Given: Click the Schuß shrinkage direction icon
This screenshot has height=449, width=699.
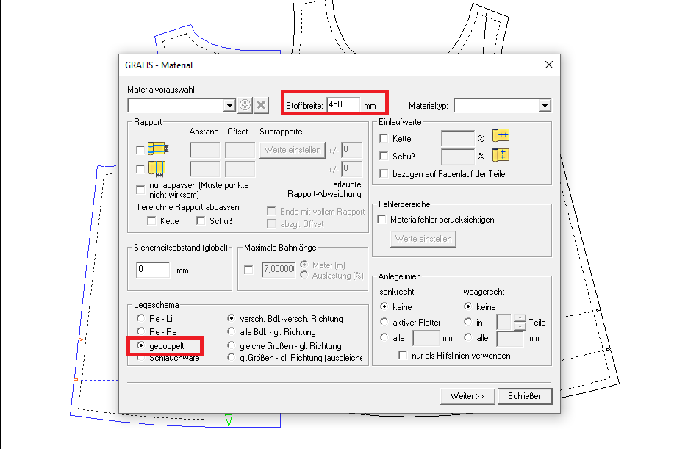Looking at the screenshot, I should [x=501, y=155].
